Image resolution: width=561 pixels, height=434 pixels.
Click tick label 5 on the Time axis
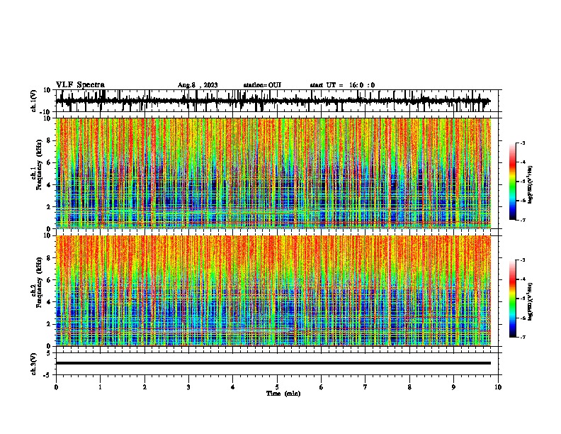(277, 387)
